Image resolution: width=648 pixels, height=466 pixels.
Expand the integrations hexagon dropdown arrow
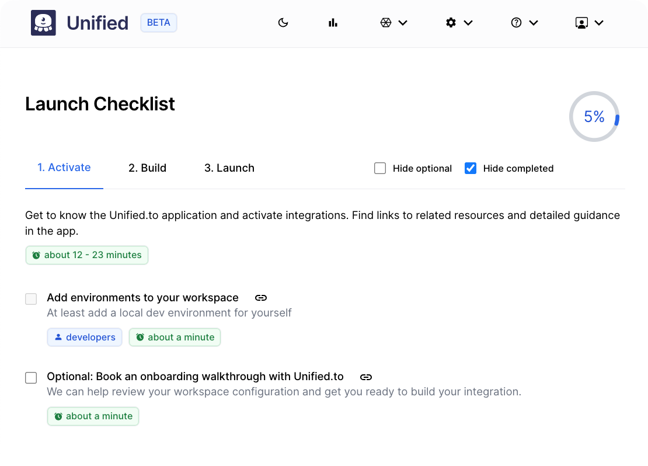coord(403,23)
